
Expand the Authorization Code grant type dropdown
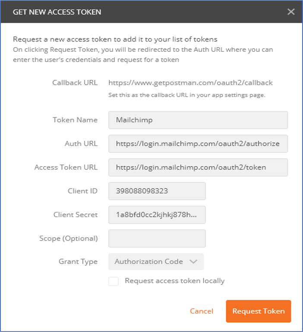(156, 262)
